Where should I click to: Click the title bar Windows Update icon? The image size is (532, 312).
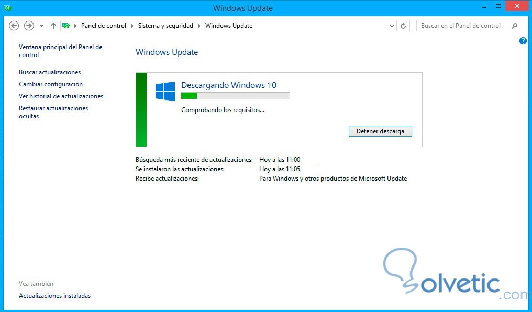tap(8, 8)
